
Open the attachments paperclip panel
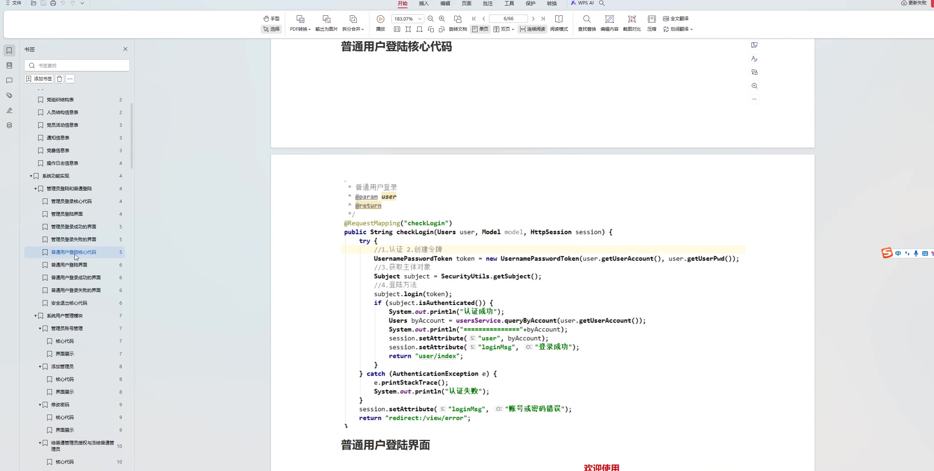(9, 95)
